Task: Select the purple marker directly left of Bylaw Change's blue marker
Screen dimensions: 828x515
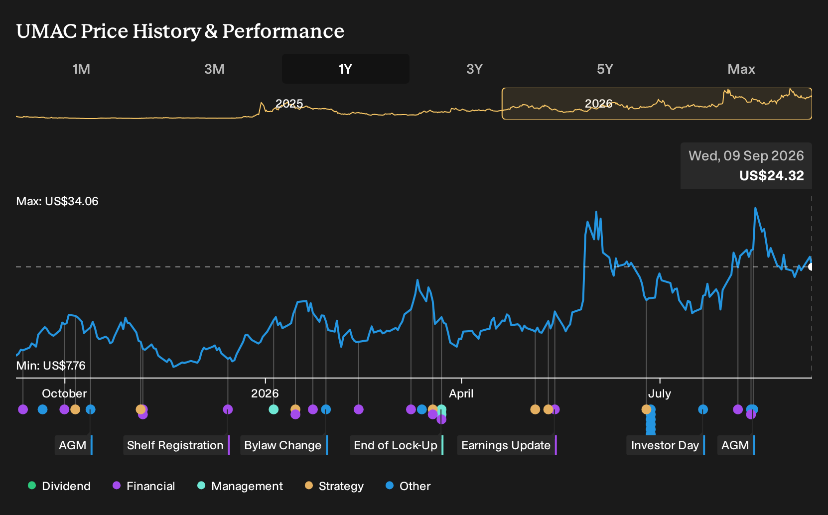Action: point(313,409)
